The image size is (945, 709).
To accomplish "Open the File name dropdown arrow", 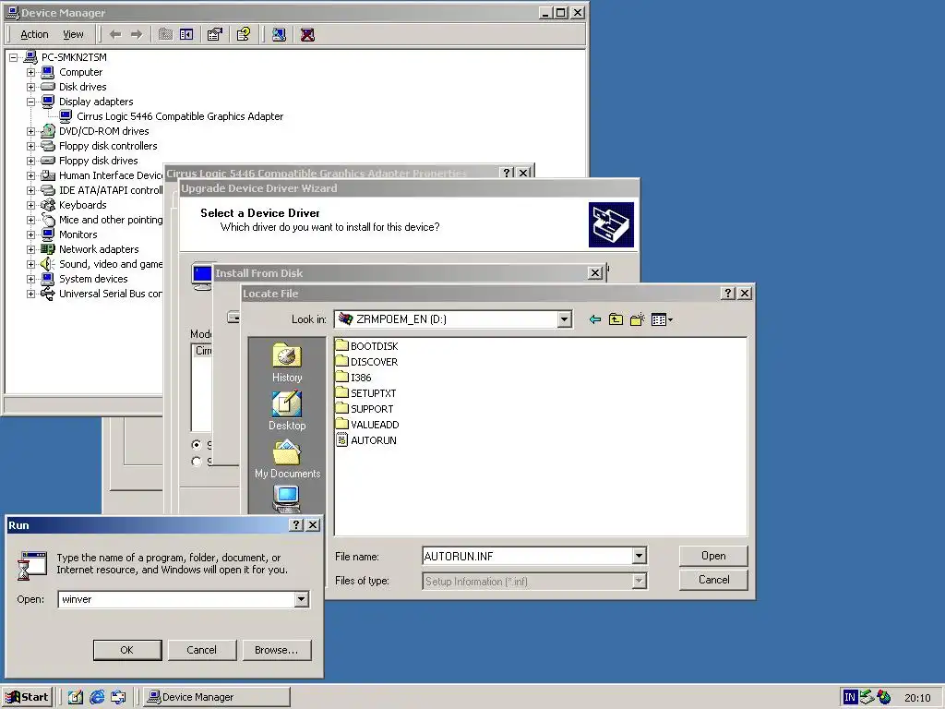I will point(639,556).
